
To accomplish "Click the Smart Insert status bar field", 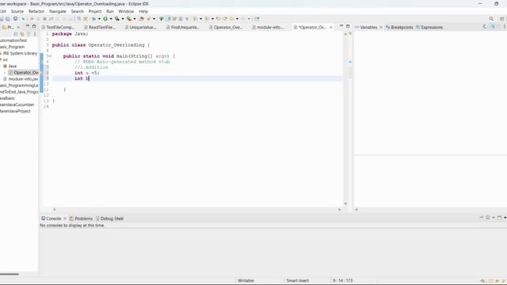I will click(x=298, y=280).
